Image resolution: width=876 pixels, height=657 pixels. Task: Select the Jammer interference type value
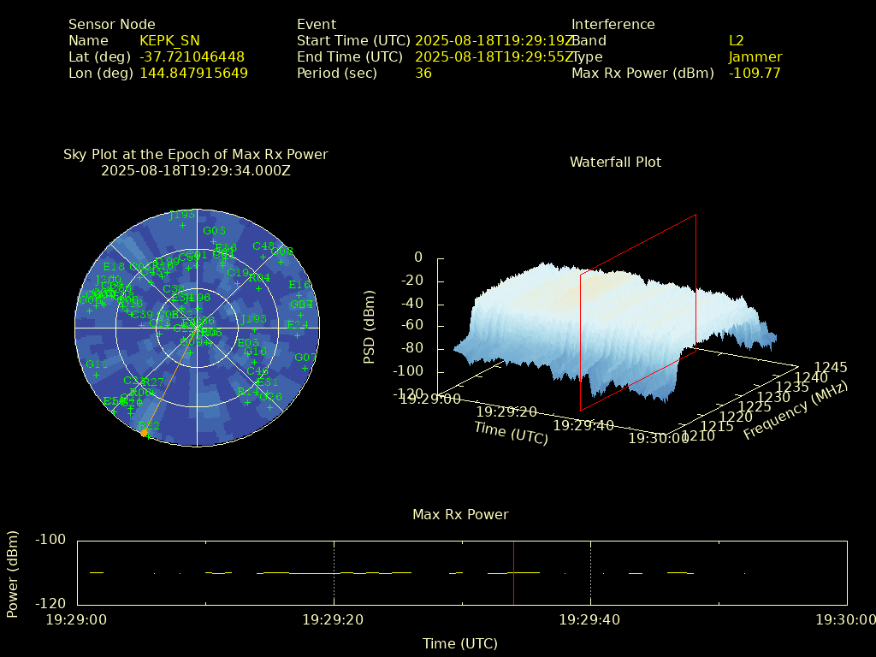(x=755, y=56)
